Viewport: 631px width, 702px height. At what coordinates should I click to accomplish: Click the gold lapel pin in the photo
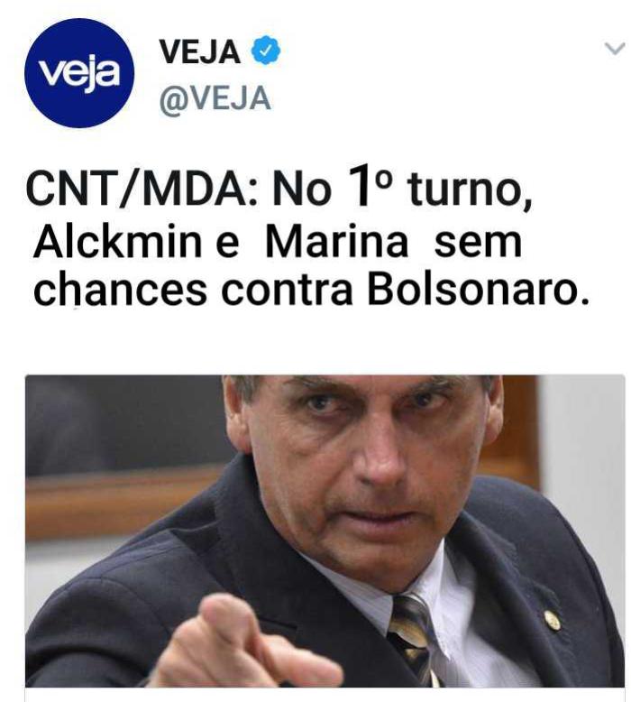coord(553,621)
